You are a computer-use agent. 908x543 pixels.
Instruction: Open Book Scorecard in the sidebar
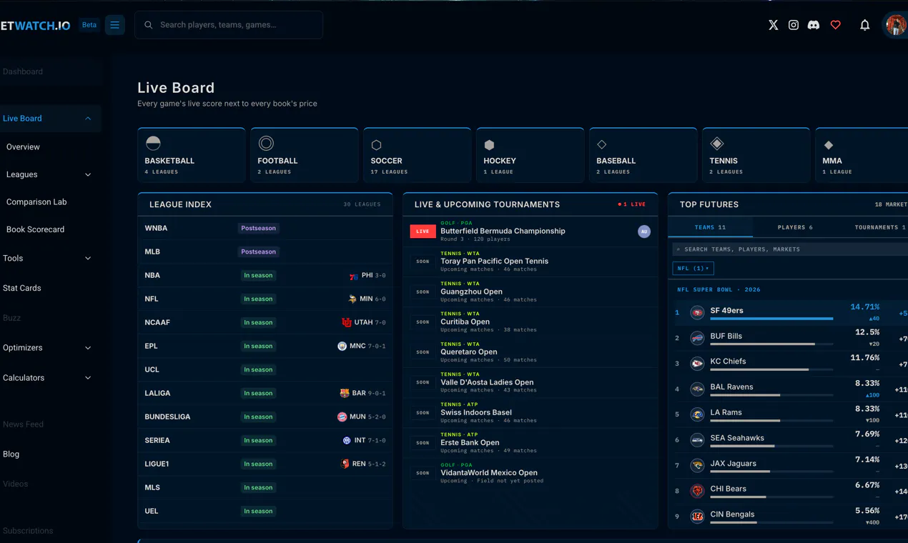(x=35, y=229)
